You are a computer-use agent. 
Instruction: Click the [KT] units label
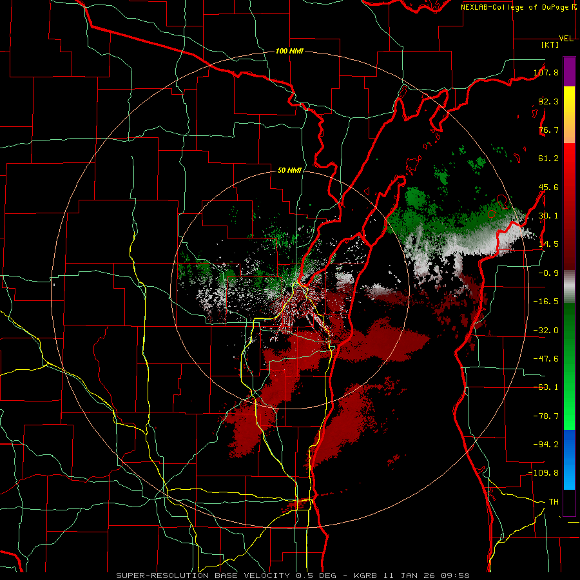pyautogui.click(x=550, y=44)
